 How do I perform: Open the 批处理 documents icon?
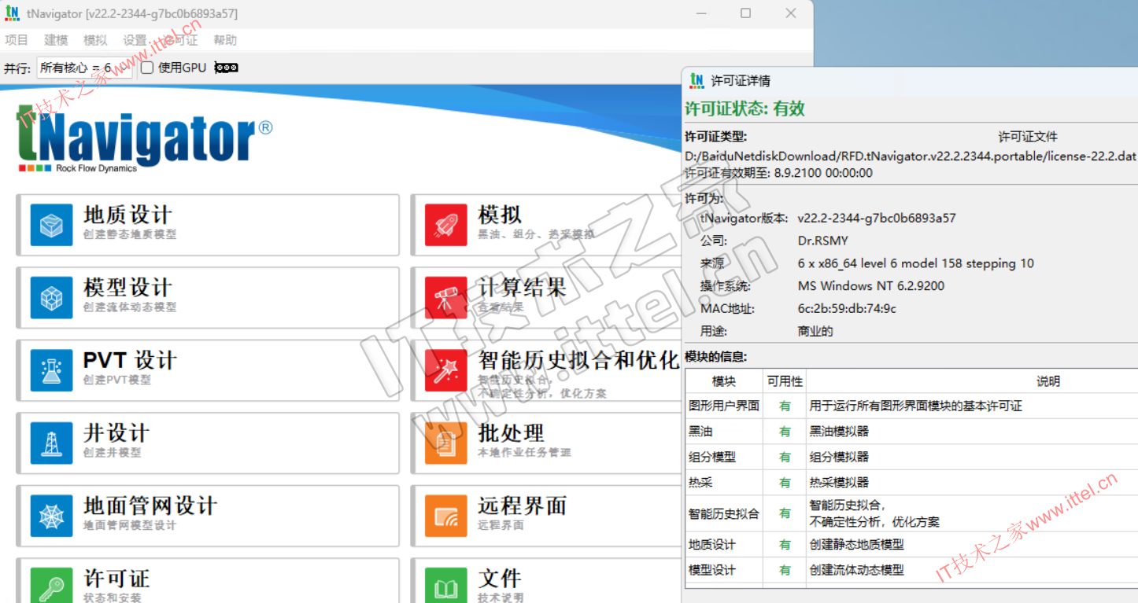(x=446, y=443)
